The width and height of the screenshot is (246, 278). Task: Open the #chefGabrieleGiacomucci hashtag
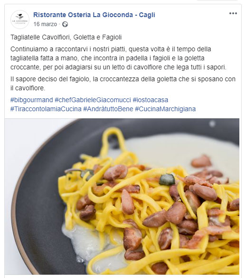[x=93, y=100]
